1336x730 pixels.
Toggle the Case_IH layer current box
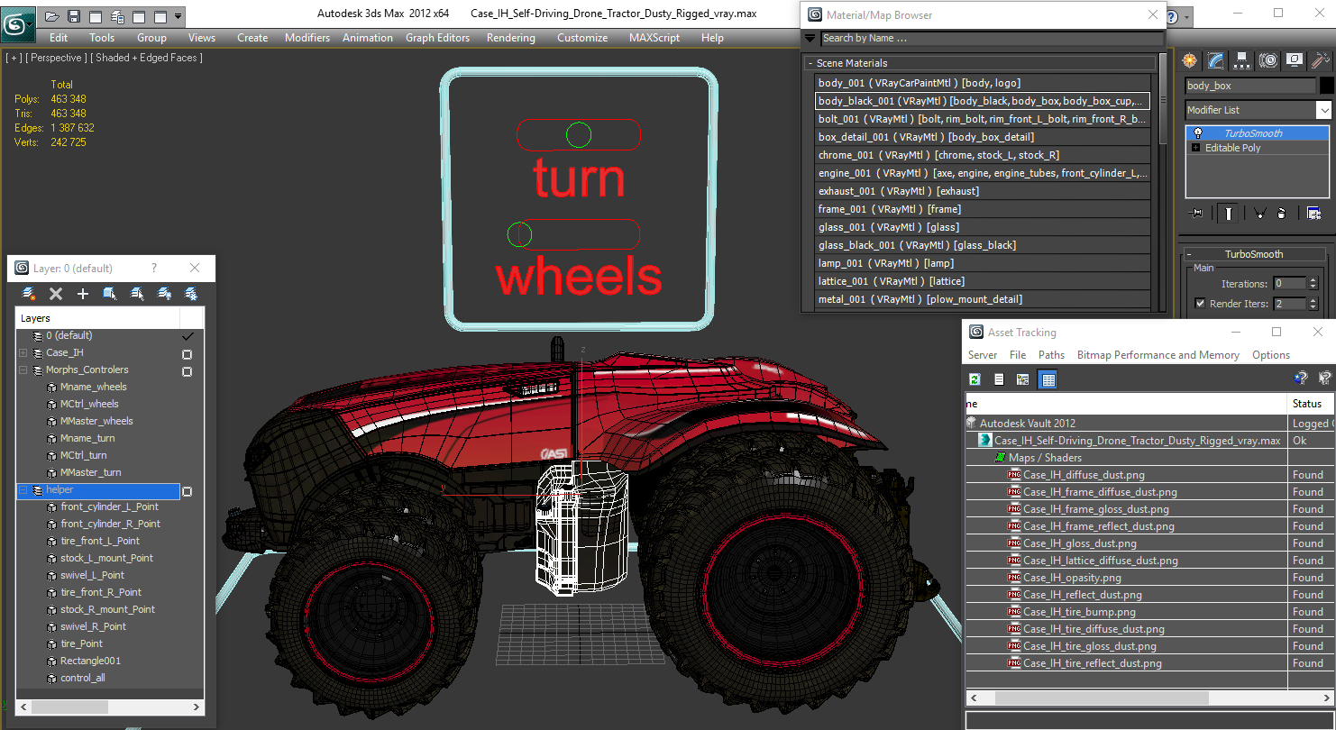188,354
